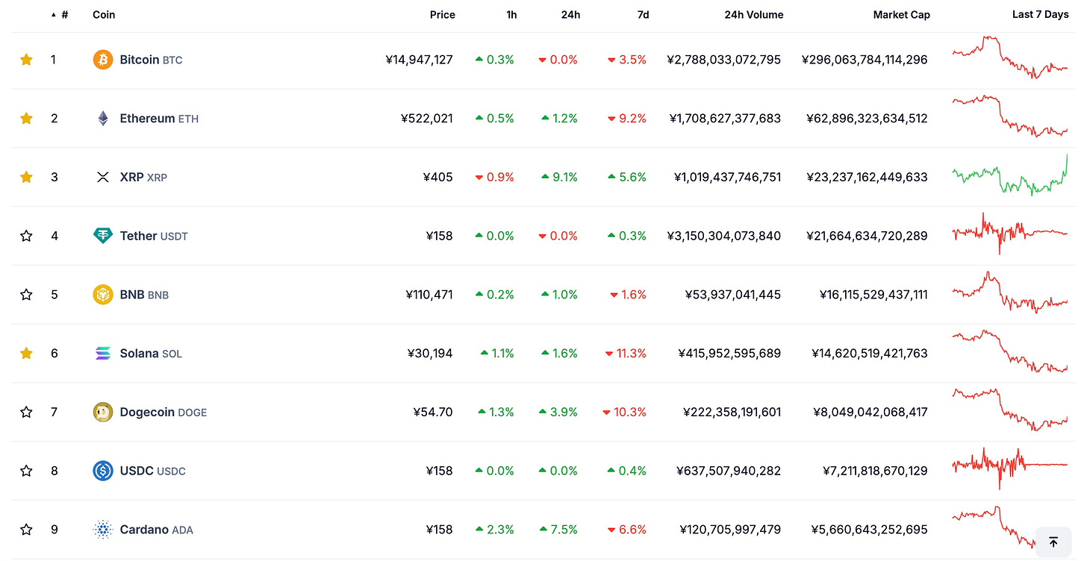1087x561 pixels.
Task: Click the Bitcoin coin logo icon
Action: click(103, 60)
